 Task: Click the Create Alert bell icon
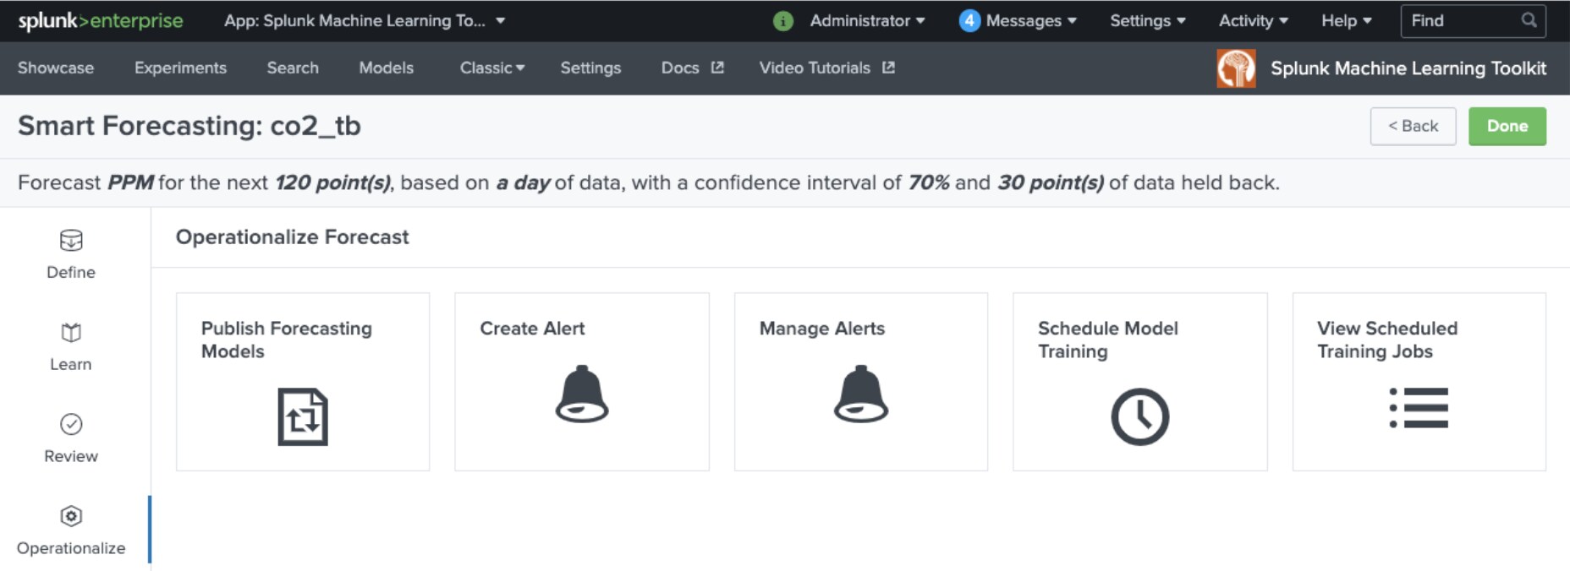pos(582,394)
